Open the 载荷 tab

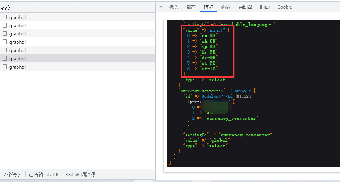tap(191, 7)
